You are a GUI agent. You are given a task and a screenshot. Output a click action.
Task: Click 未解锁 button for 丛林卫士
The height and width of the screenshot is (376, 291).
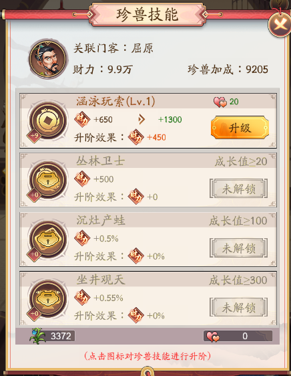(x=238, y=189)
